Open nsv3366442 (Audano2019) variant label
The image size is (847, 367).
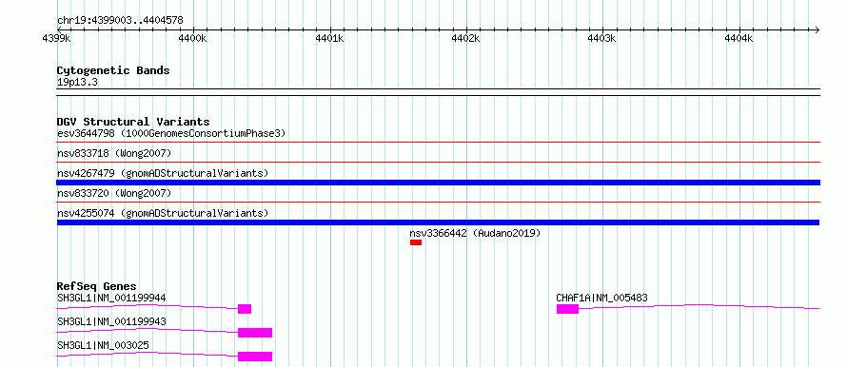pyautogui.click(x=475, y=233)
